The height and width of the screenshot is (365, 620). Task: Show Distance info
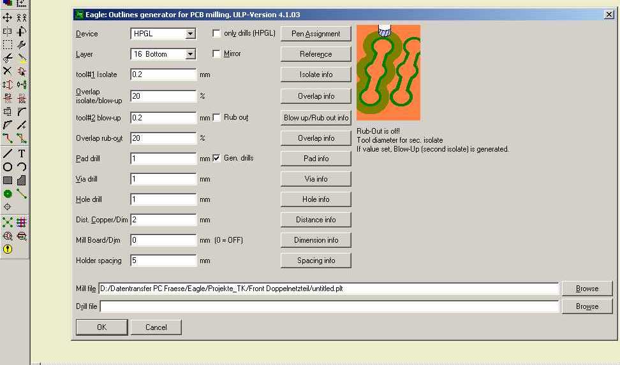click(x=316, y=220)
